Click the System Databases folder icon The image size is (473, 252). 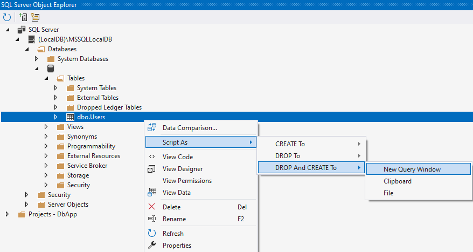pyautogui.click(x=51, y=59)
